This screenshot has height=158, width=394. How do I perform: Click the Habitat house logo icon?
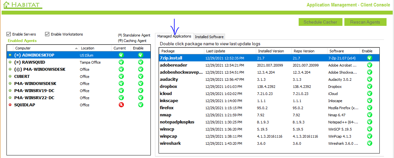pos(6,5)
